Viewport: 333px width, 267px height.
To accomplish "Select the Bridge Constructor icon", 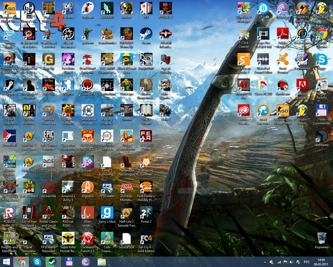I will 127,140.
